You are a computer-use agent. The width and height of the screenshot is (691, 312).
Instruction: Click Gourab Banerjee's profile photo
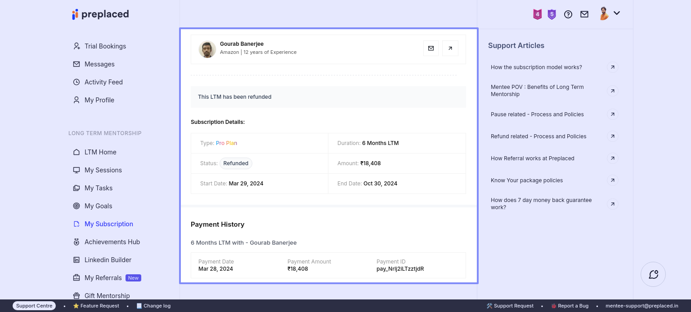pos(207,49)
